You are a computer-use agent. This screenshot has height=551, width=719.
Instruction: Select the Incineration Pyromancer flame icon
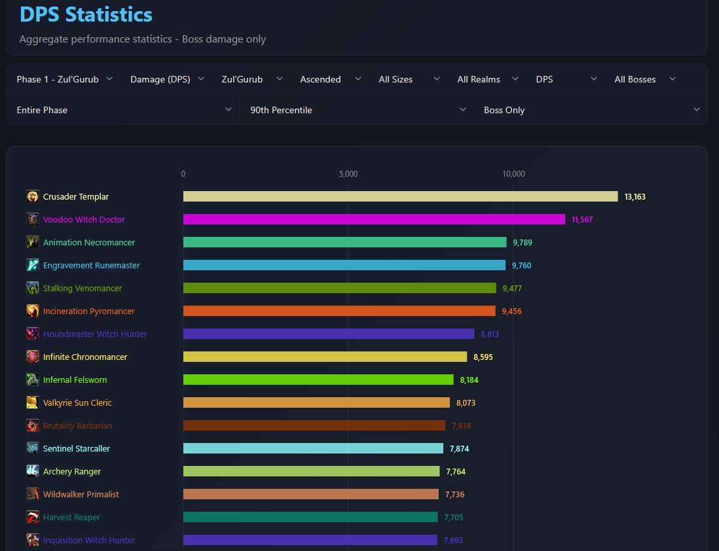(x=33, y=311)
